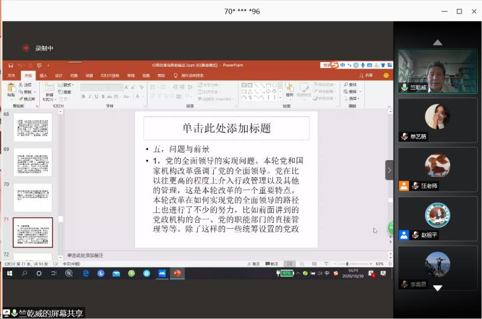Select slide 70 thumbnail
This screenshot has width=482, height=319.
tap(33, 197)
